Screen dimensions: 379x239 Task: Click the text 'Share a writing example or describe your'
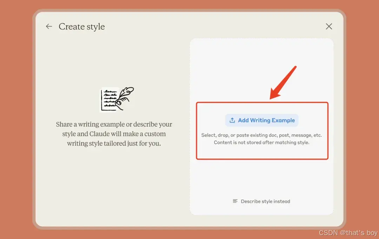(114, 124)
